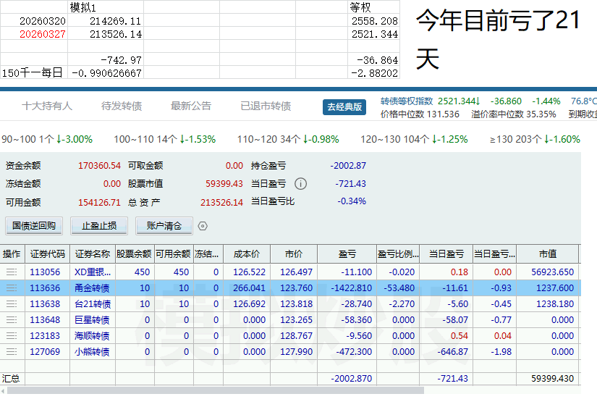Click the info icon next to 当日盈亏

(x=300, y=184)
